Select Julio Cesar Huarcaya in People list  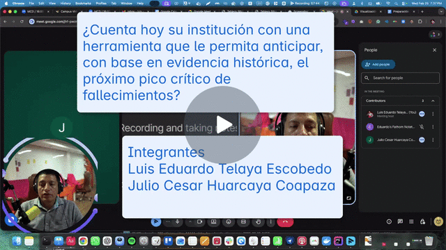click(400, 140)
